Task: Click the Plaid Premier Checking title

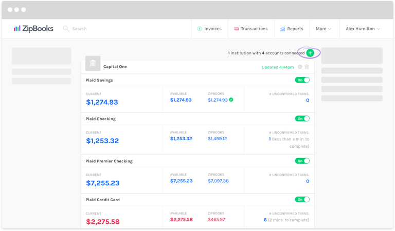Action: click(109, 161)
